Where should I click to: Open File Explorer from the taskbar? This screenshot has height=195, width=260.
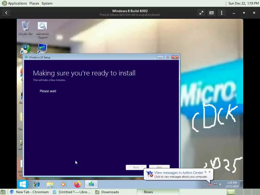50,184
